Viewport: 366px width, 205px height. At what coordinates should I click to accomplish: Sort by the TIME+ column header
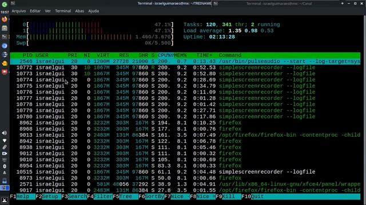click(204, 55)
